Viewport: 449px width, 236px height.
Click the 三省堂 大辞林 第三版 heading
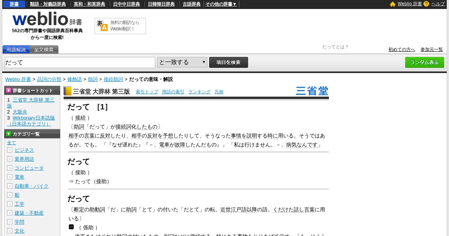(101, 91)
